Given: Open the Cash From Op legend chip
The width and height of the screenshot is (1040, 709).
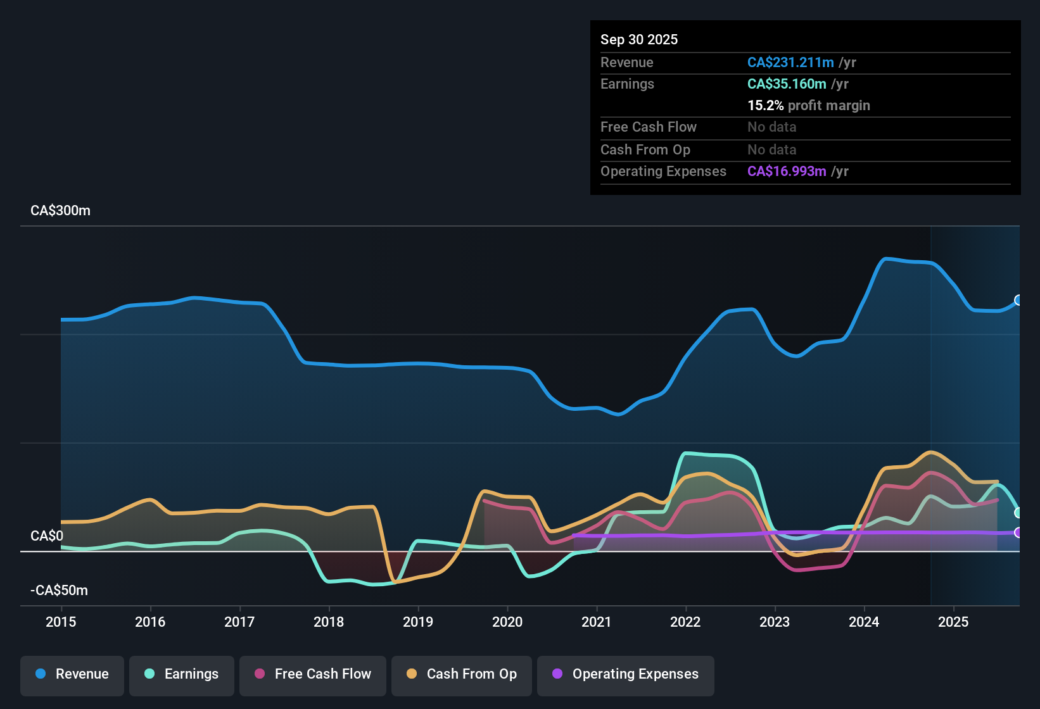Looking at the screenshot, I should pyautogui.click(x=461, y=674).
